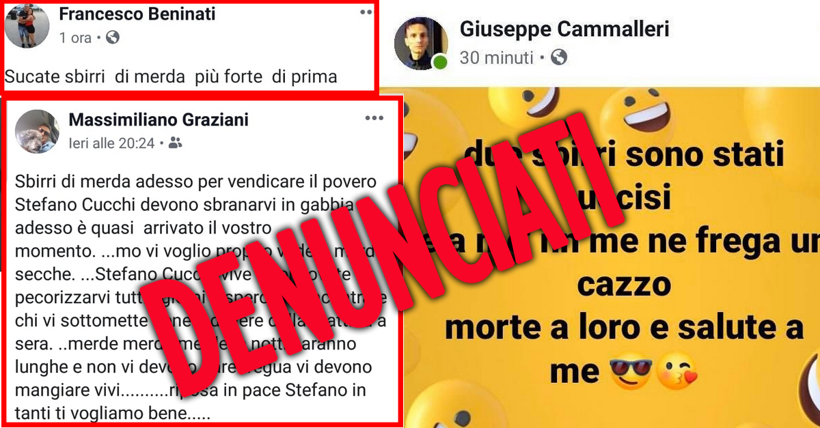The height and width of the screenshot is (428, 820).
Task: Open the 'Ieri alle 20:24' timestamp
Action: [x=112, y=143]
